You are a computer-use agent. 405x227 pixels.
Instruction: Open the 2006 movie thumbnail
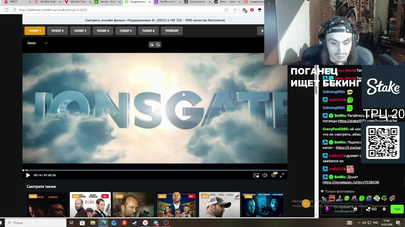(133, 205)
